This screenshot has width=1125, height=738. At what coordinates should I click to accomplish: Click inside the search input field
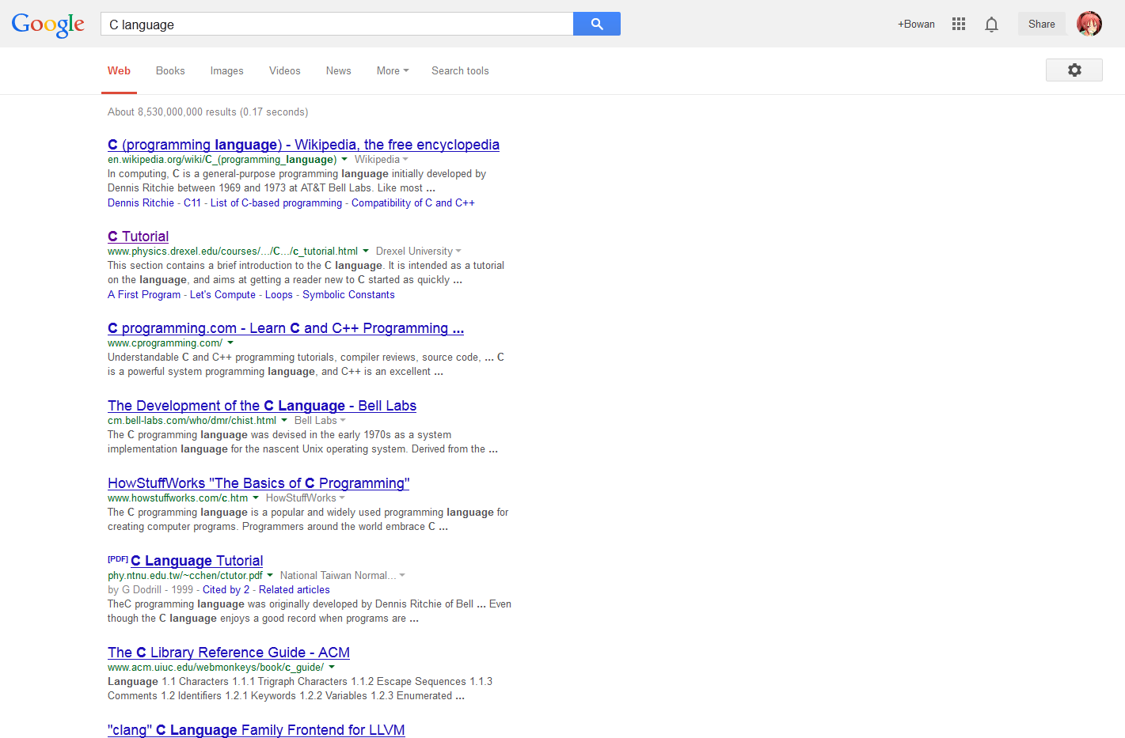point(333,24)
